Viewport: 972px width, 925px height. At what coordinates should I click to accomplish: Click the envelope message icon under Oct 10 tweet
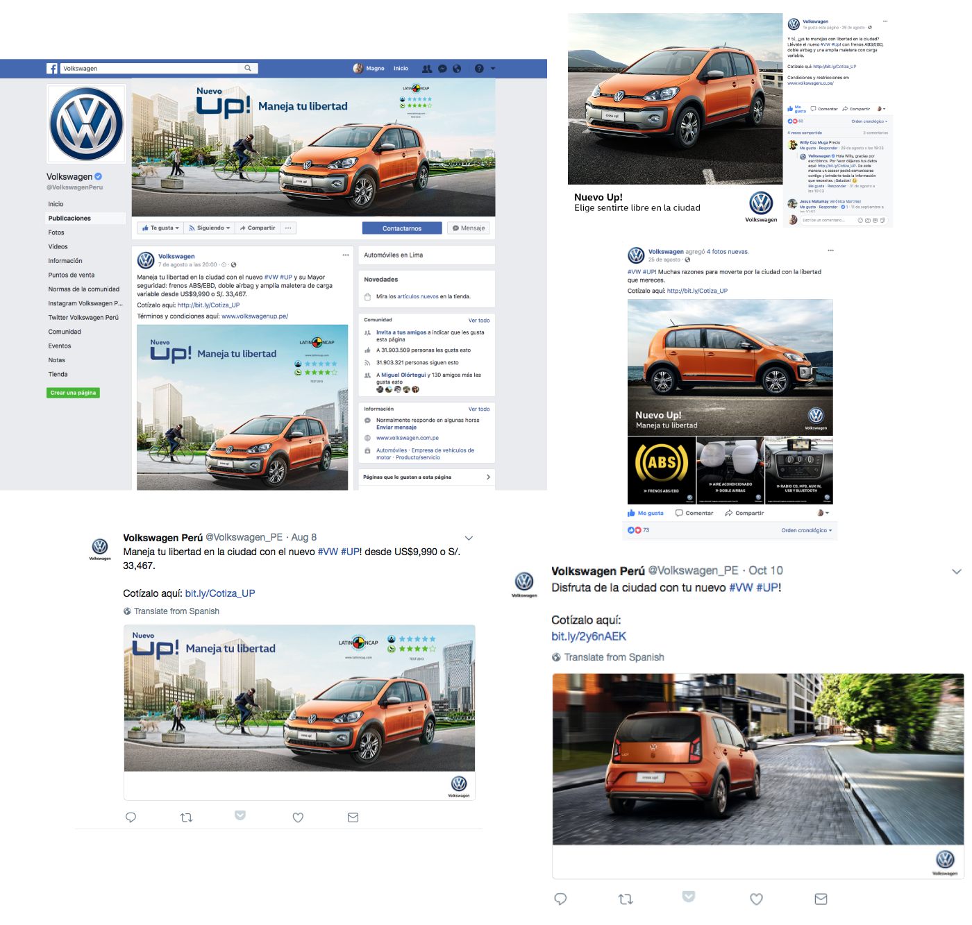[821, 899]
